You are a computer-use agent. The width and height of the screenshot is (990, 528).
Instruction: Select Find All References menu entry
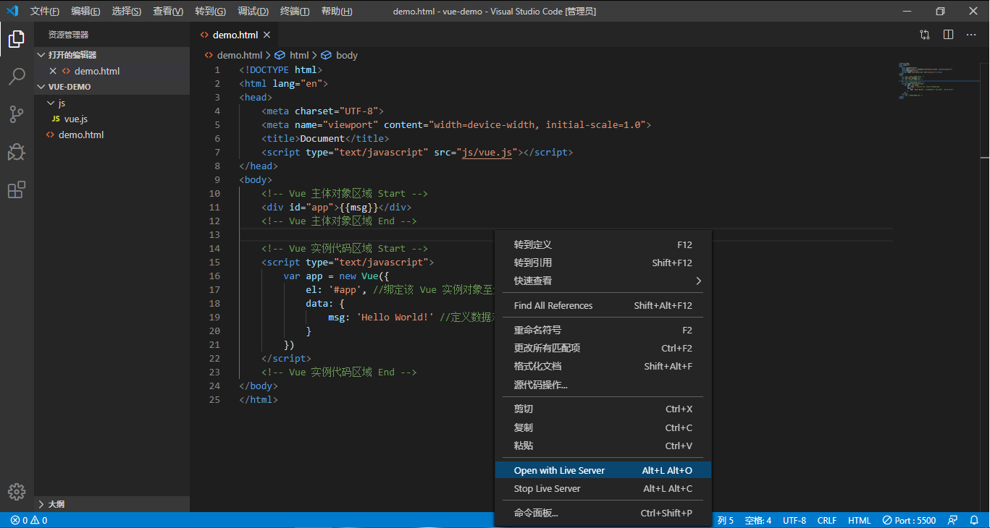click(603, 305)
